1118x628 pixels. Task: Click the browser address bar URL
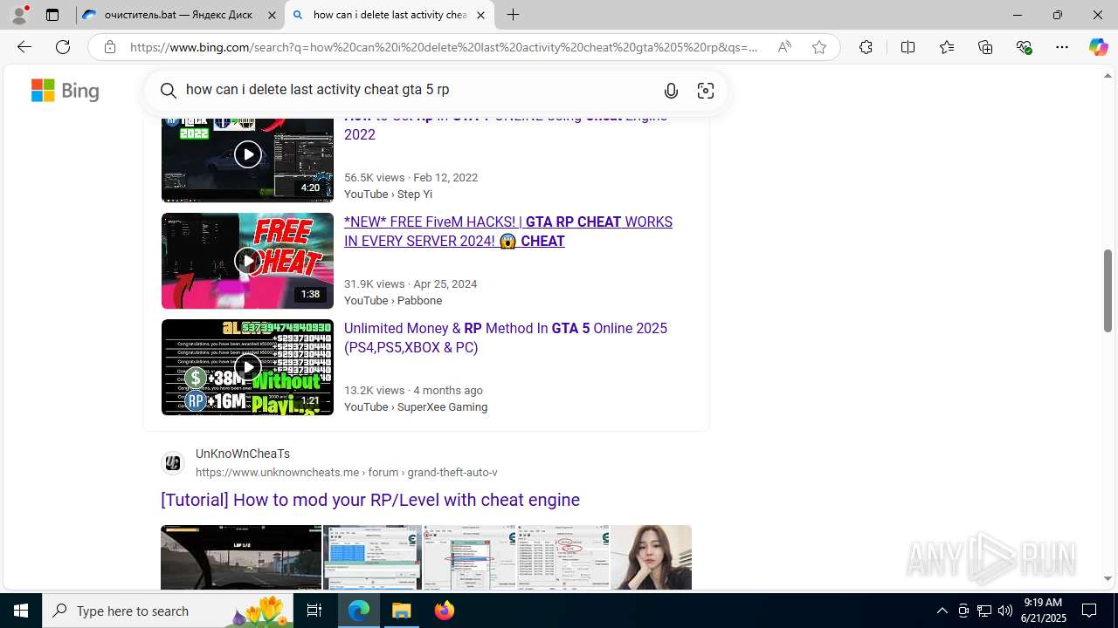pos(444,47)
